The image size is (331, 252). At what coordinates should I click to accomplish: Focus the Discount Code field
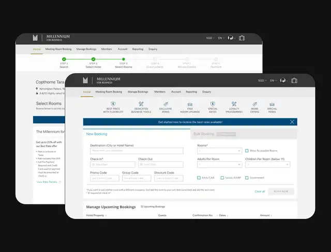coord(169,178)
